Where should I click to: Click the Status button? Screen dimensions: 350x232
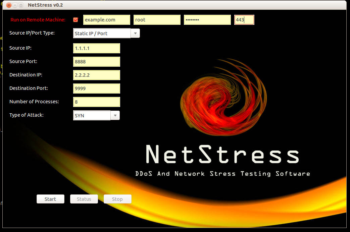84,199
